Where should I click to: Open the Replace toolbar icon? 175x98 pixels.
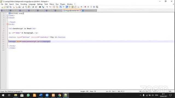pyautogui.click(x=43, y=7)
